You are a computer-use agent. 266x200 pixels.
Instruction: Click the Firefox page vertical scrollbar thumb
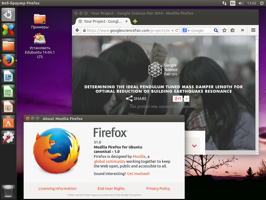click(257, 55)
